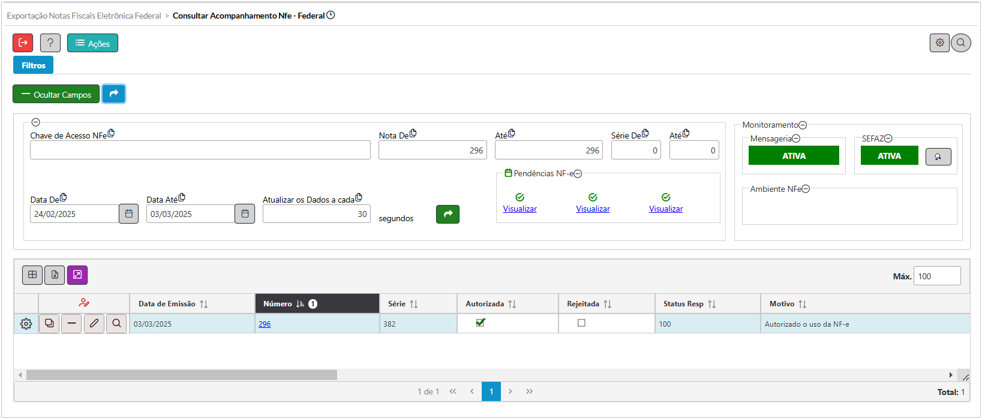Click the magnifier search icon at top right

point(961,43)
